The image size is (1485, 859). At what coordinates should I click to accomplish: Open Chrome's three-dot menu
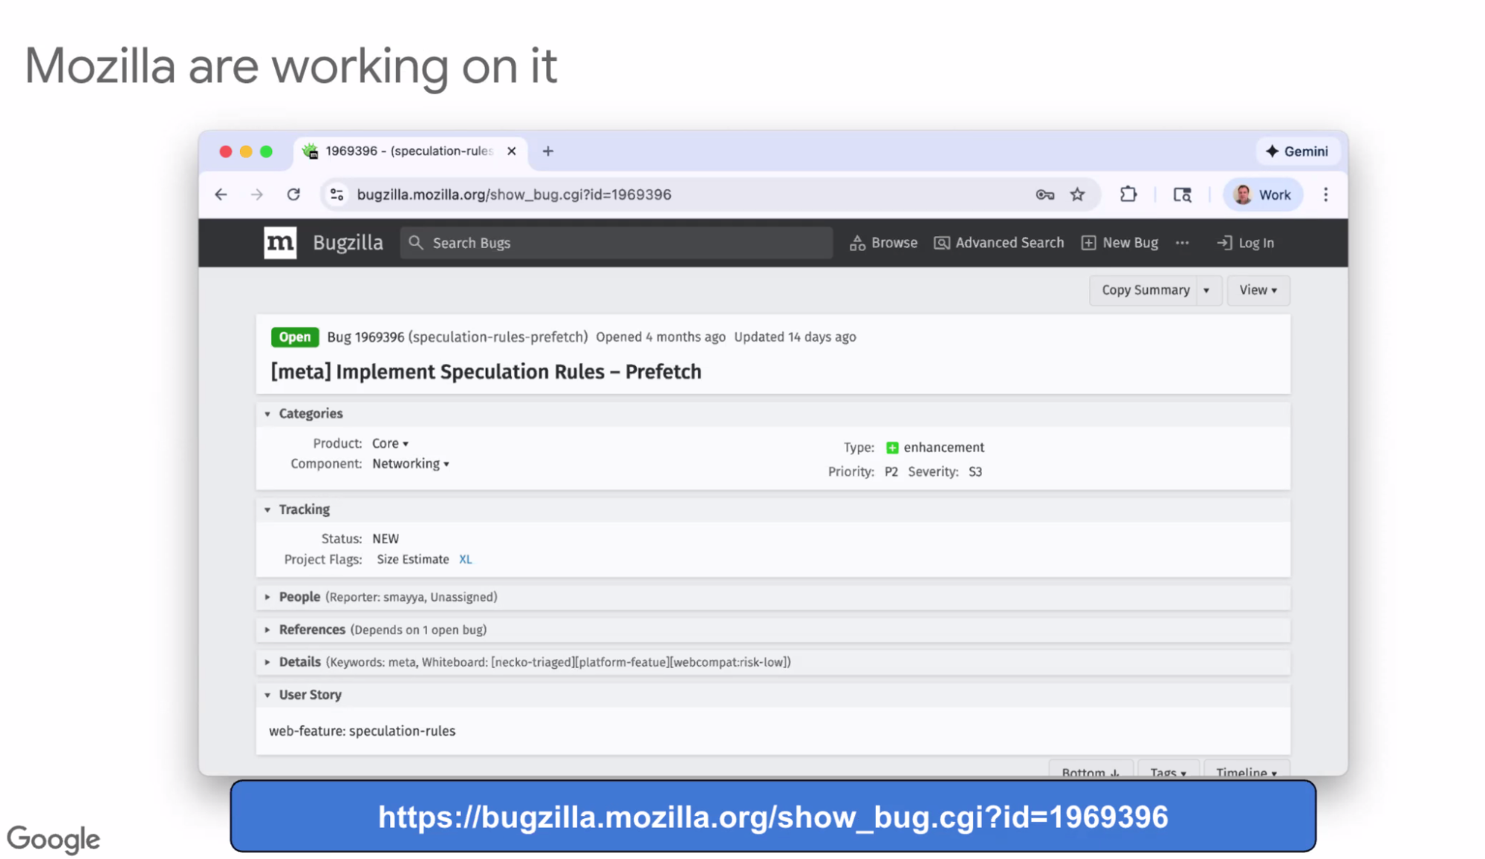point(1325,195)
